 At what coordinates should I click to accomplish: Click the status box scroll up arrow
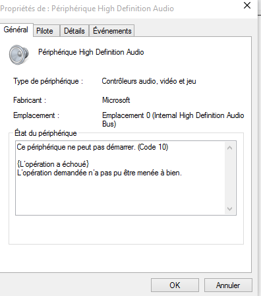coord(230,148)
